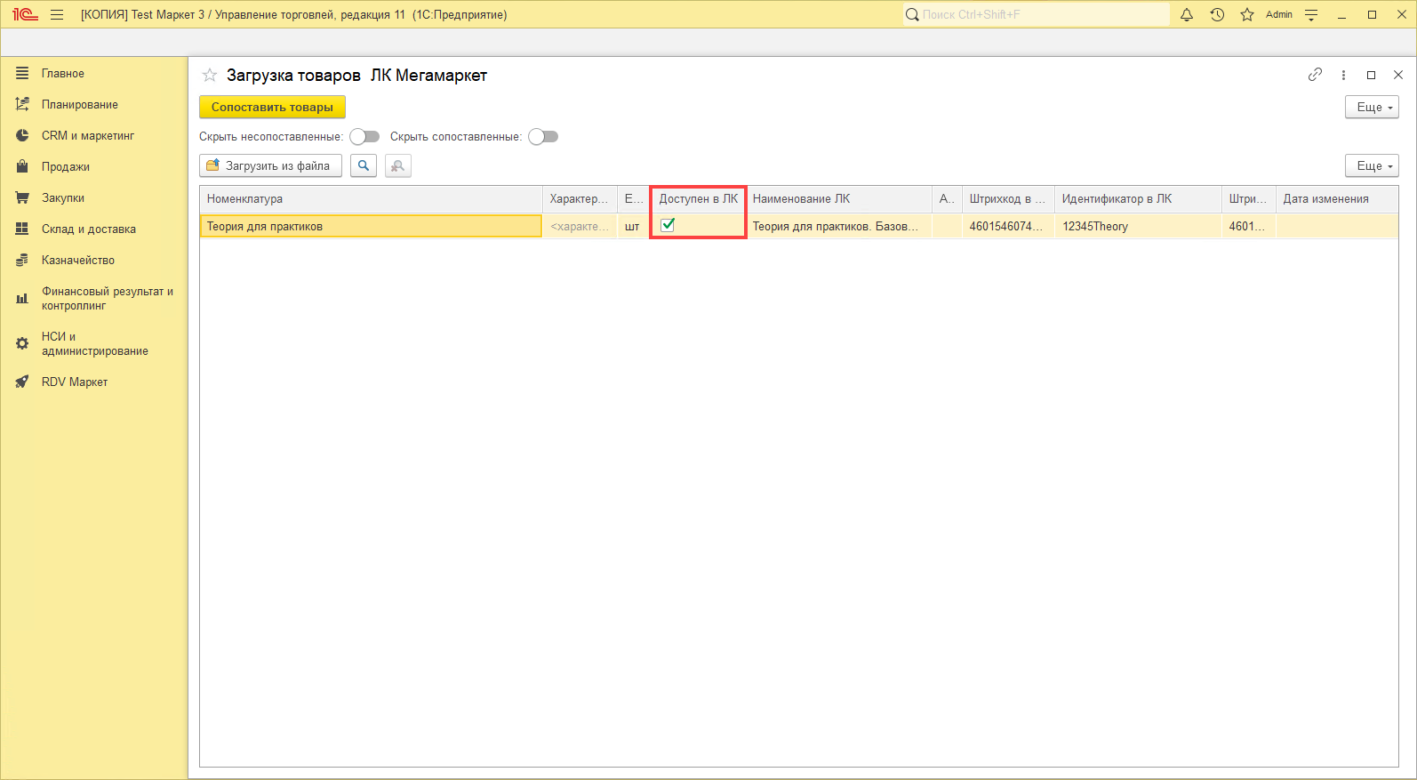Open Финансовый результат и контроллинг section
The image size is (1417, 780).
(x=108, y=298)
